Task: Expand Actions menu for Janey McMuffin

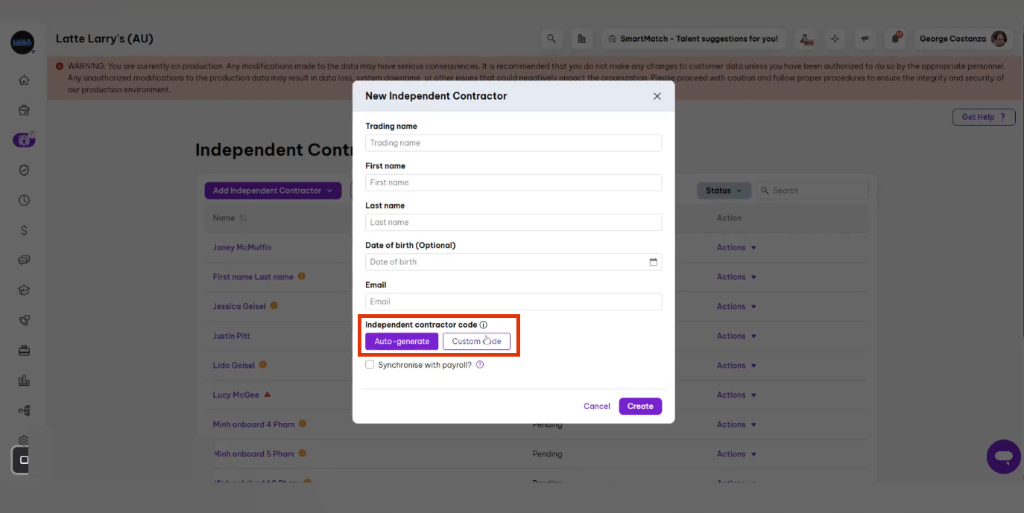Action: pyautogui.click(x=736, y=247)
